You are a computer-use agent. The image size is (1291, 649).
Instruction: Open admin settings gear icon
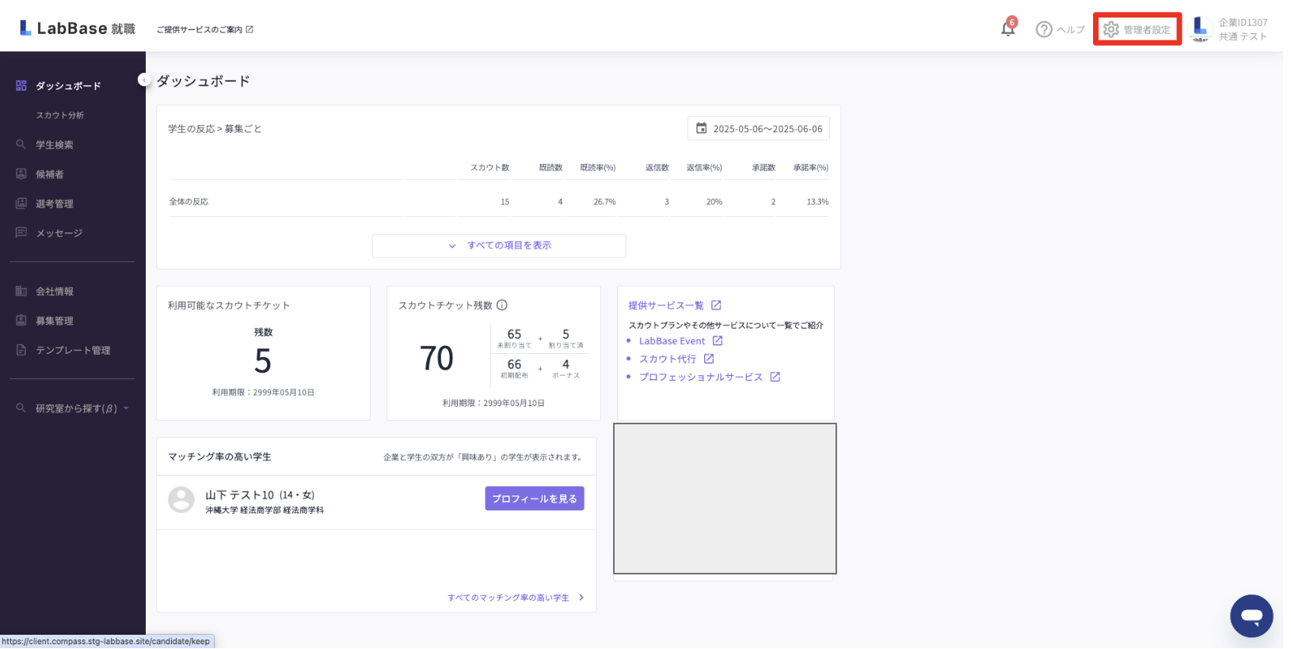[x=1111, y=29]
